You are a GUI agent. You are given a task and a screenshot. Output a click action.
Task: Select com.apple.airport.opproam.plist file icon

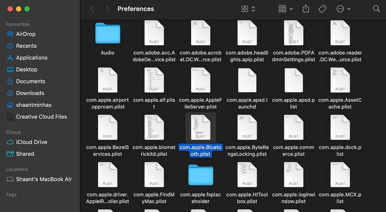[108, 80]
